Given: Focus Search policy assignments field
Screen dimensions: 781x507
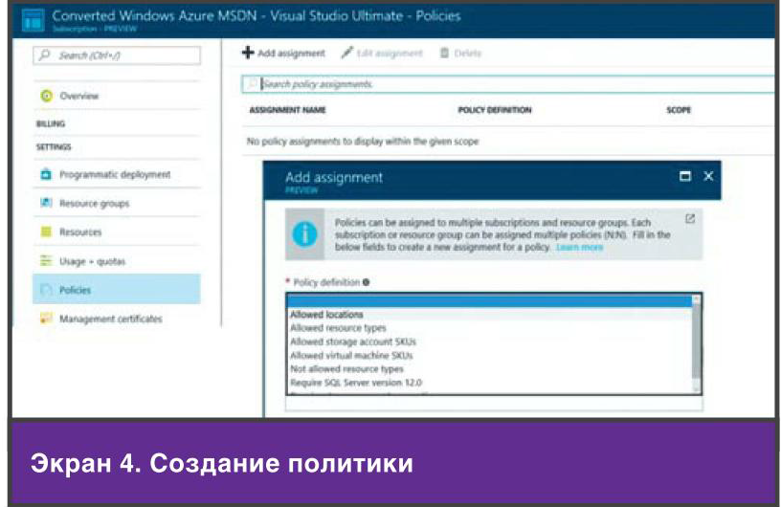Looking at the screenshot, I should (x=508, y=84).
